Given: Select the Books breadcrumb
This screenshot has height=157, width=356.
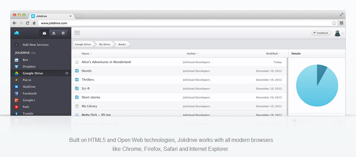Looking at the screenshot, I should (122, 44).
